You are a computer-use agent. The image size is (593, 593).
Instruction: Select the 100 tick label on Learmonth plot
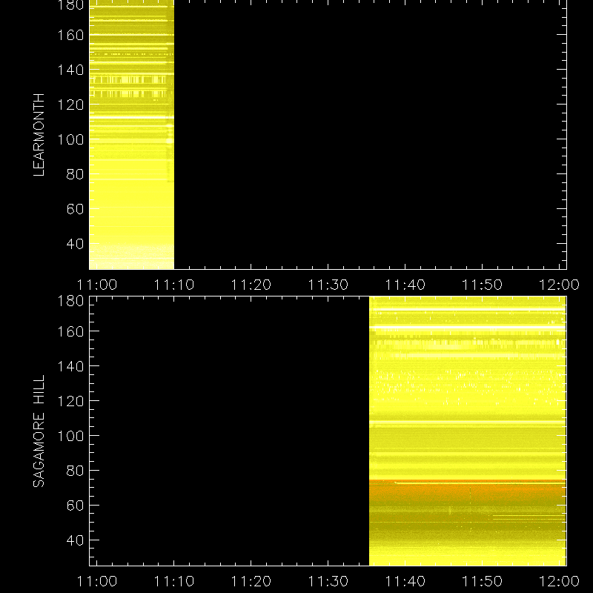point(70,139)
